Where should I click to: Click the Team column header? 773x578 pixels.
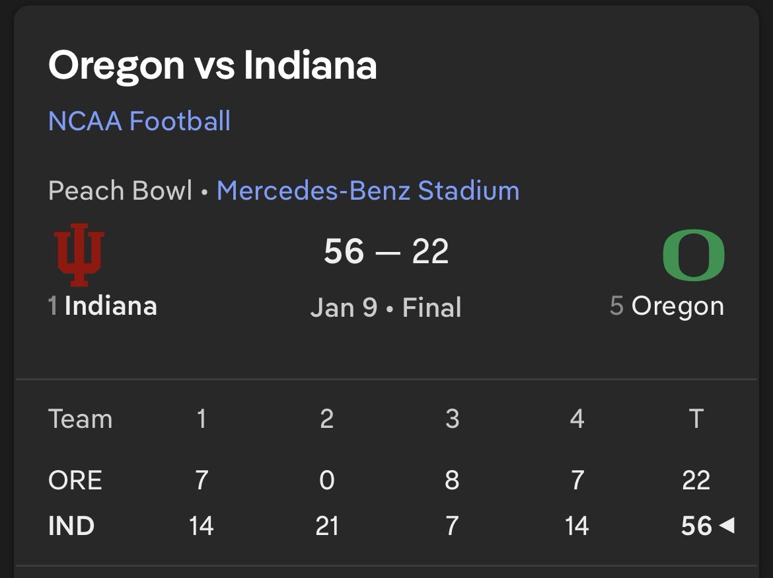coord(80,419)
